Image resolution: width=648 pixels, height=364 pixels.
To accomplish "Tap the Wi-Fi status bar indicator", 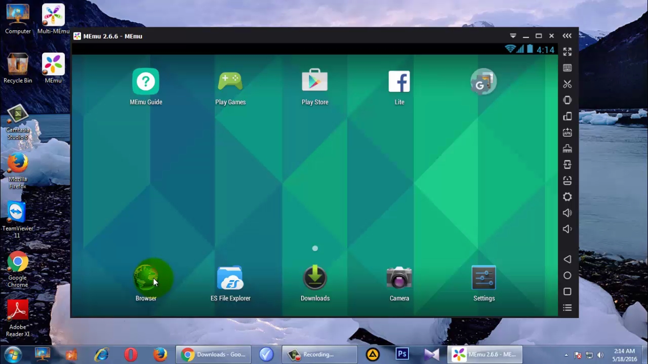I will pos(510,49).
